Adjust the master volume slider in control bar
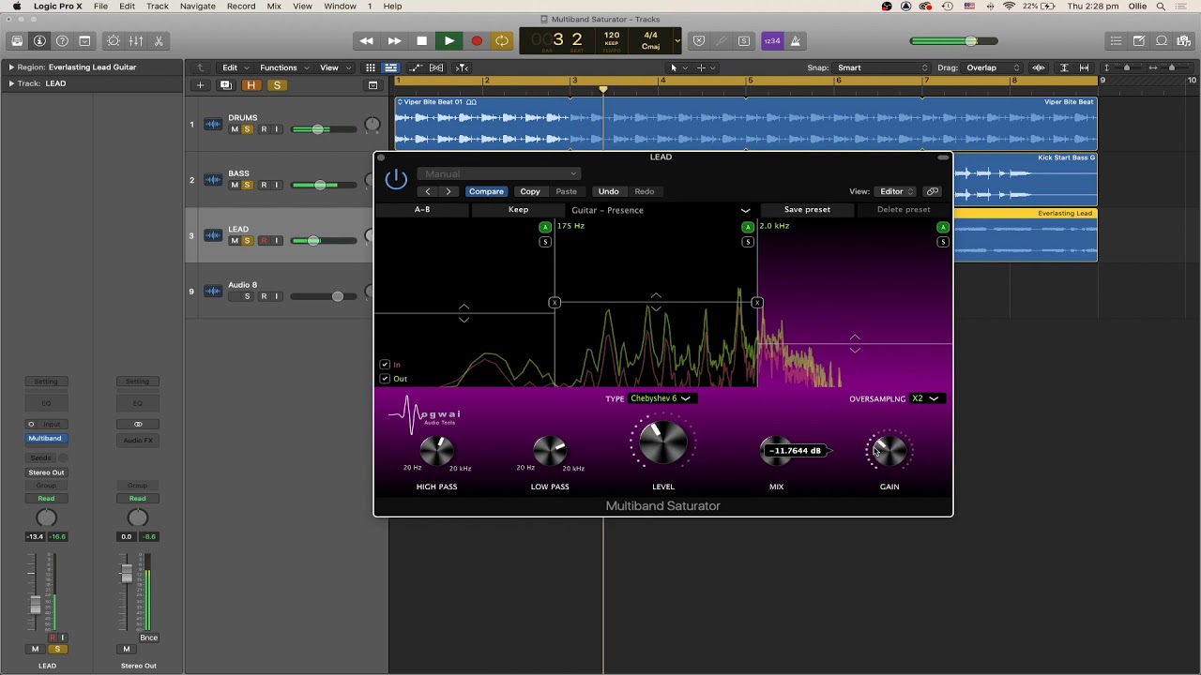This screenshot has height=675, width=1201. point(954,41)
